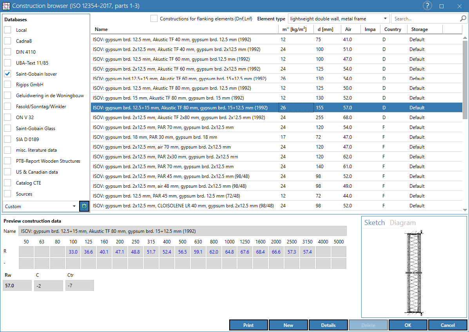
Task: Select the Sketch tab
Action: pyautogui.click(x=375, y=223)
